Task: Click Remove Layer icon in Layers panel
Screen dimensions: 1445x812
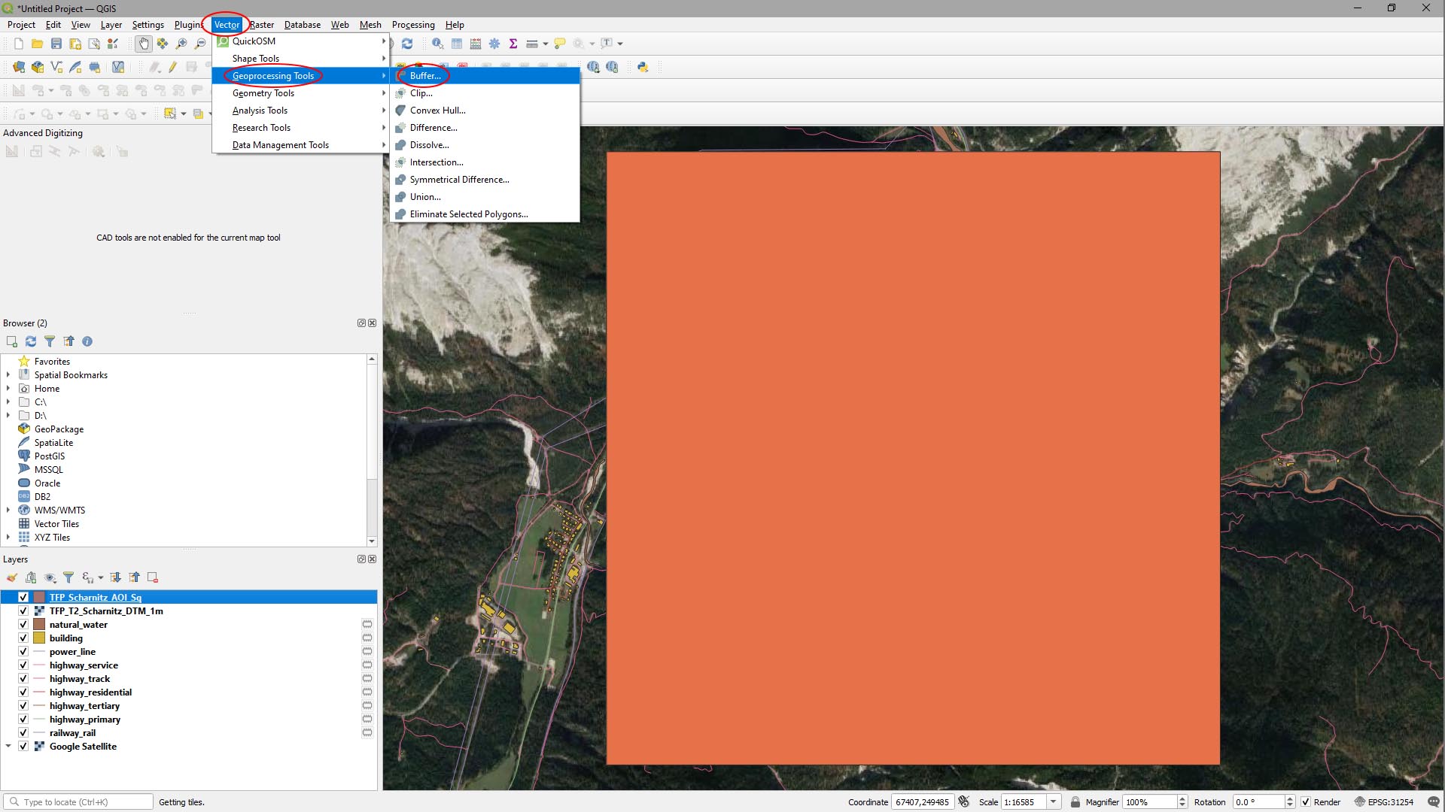Action: click(153, 577)
